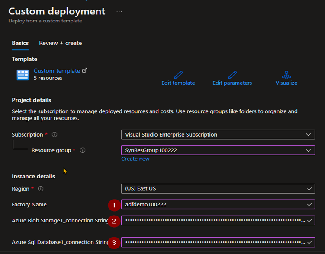Expand the Resource group dropdown
325x254 pixels.
click(x=218, y=150)
